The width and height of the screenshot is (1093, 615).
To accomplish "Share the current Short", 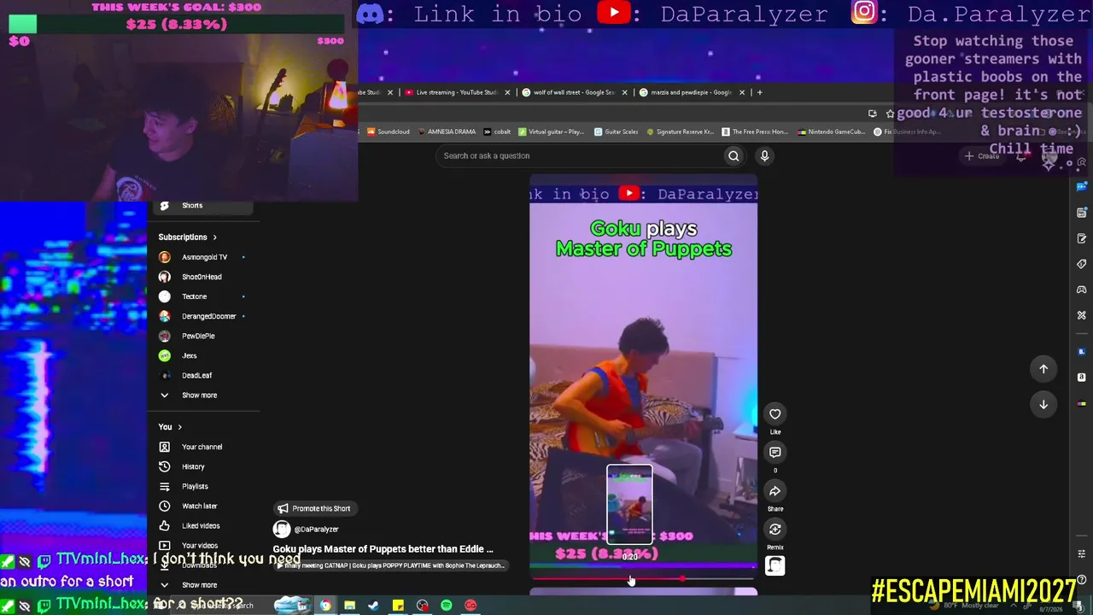I will coord(774,491).
